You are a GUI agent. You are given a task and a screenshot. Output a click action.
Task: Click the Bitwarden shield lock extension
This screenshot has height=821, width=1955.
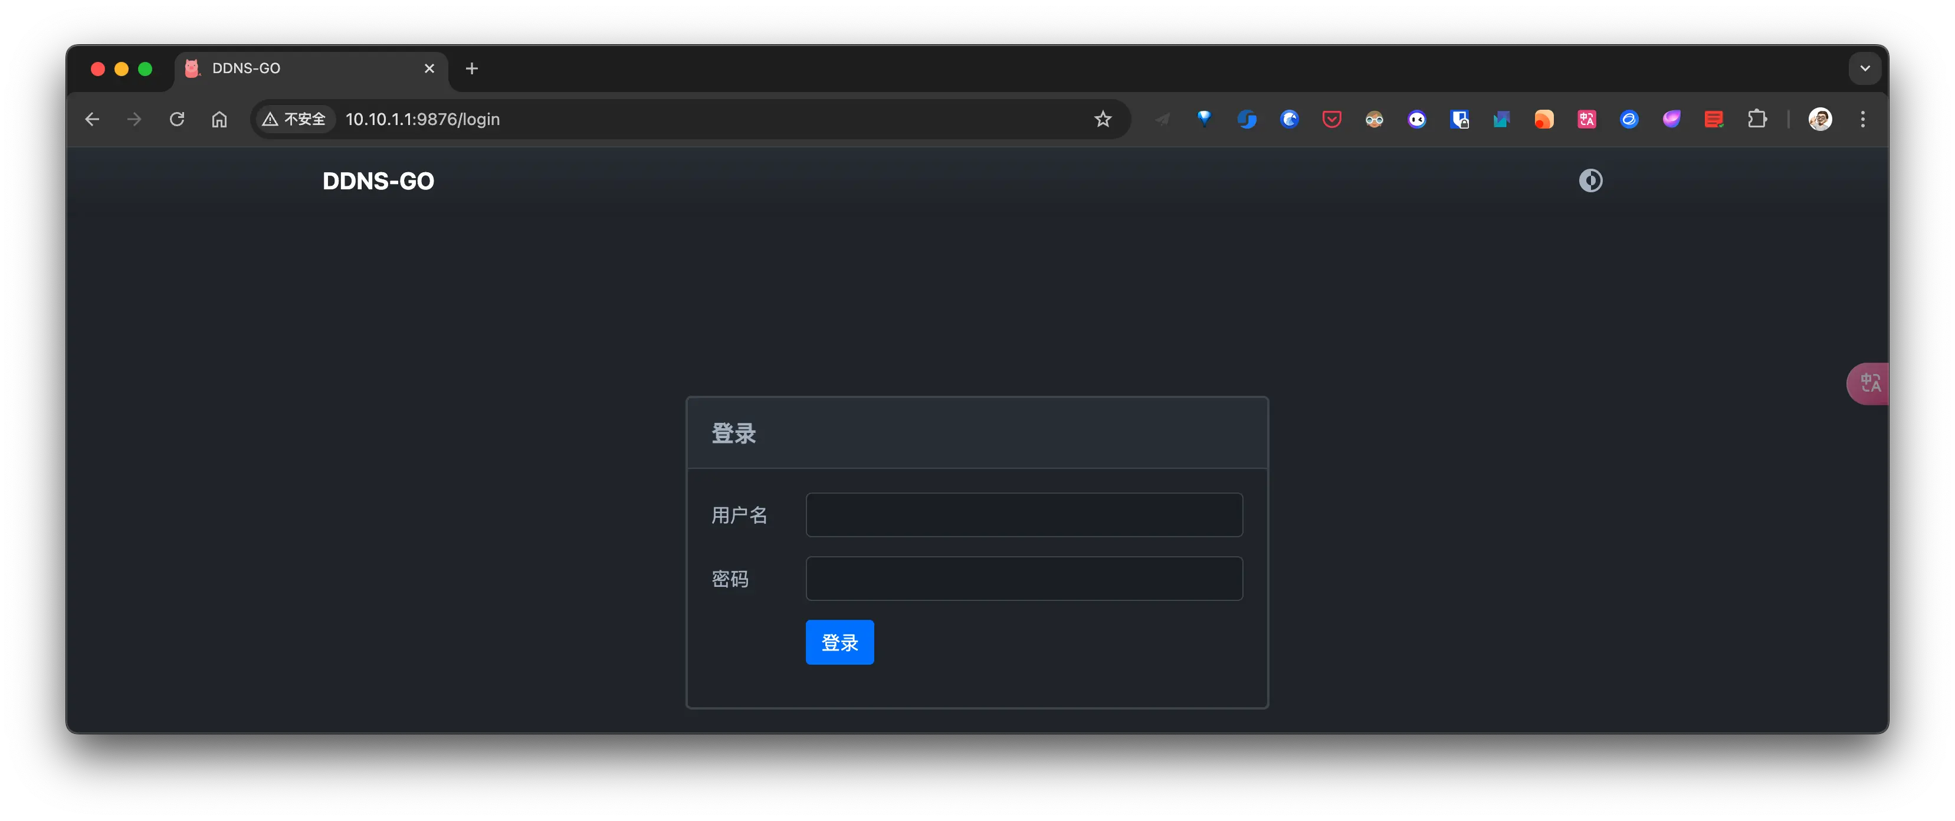(x=1459, y=119)
